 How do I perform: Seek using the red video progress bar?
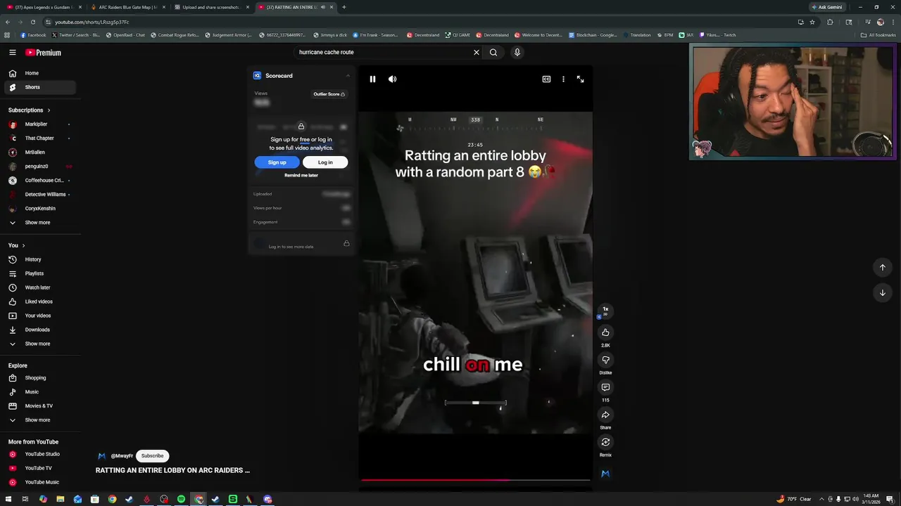(475, 480)
